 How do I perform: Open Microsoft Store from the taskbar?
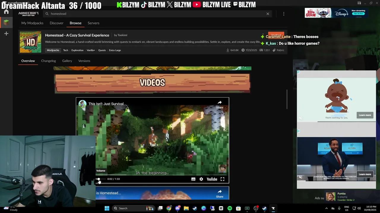[x=238, y=208]
